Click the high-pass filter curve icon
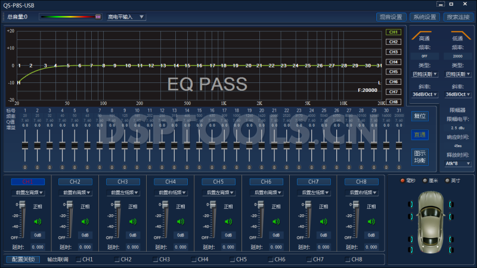This screenshot has width=477, height=268. [425, 35]
